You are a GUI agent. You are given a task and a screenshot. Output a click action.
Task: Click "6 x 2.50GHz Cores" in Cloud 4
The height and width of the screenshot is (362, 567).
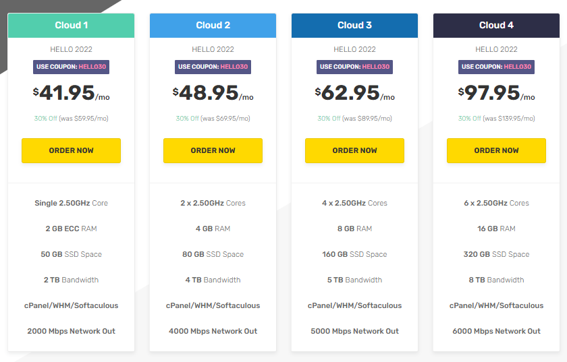pos(496,203)
